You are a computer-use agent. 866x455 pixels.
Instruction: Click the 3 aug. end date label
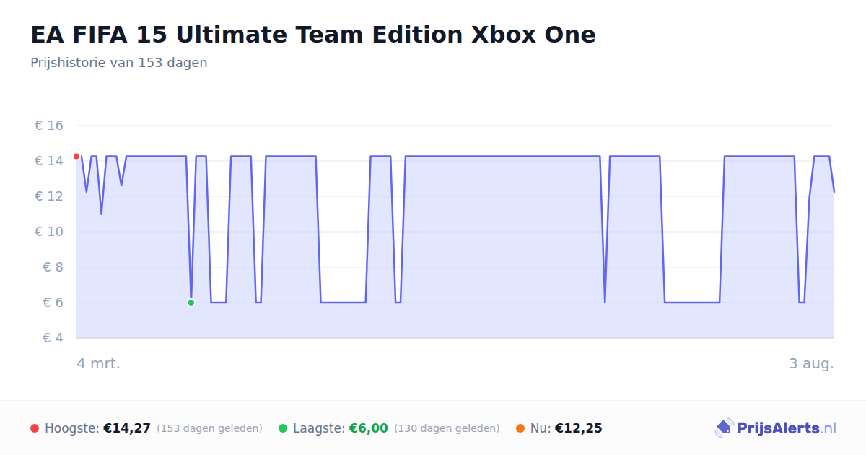click(x=811, y=363)
